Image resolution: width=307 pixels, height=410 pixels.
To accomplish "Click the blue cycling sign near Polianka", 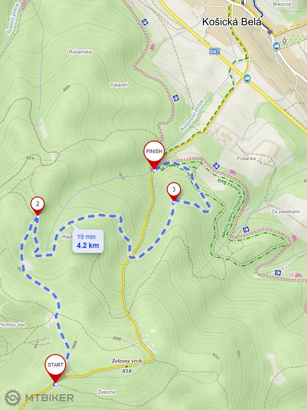I will [x=216, y=166].
